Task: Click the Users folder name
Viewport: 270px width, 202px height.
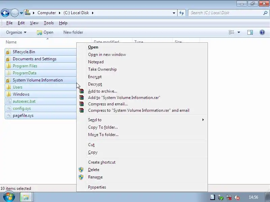Action: pos(18,87)
